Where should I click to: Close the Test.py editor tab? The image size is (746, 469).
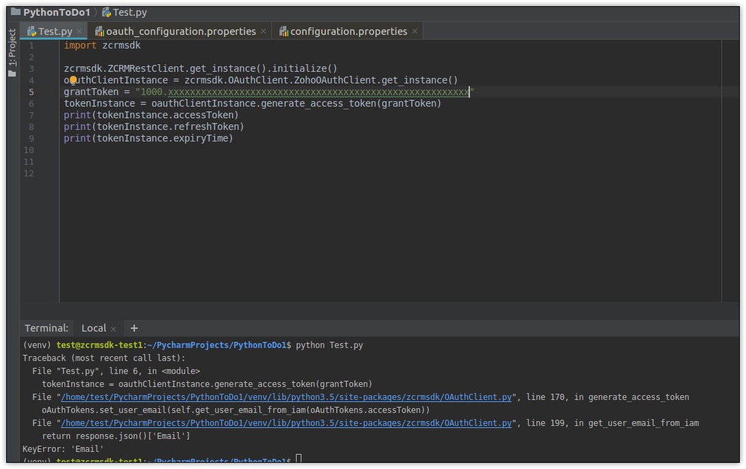[79, 31]
